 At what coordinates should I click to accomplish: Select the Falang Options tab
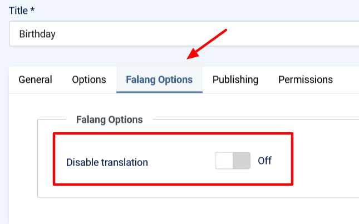tap(159, 79)
